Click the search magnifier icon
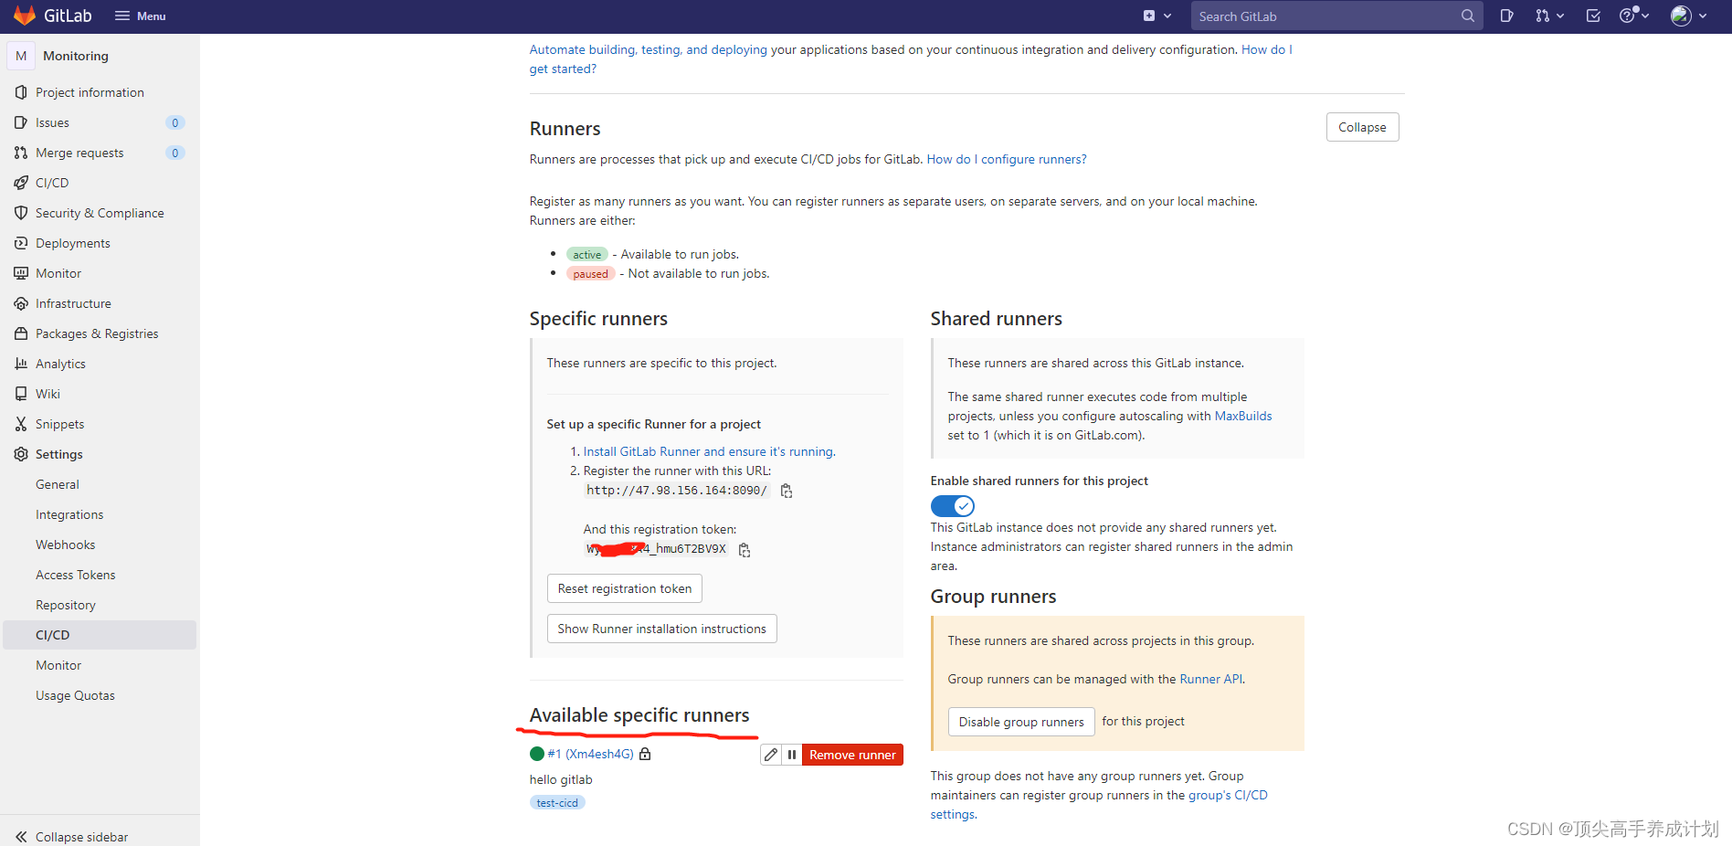1732x846 pixels. 1467,16
